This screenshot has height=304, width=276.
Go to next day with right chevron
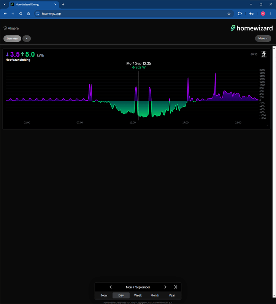[165, 287]
